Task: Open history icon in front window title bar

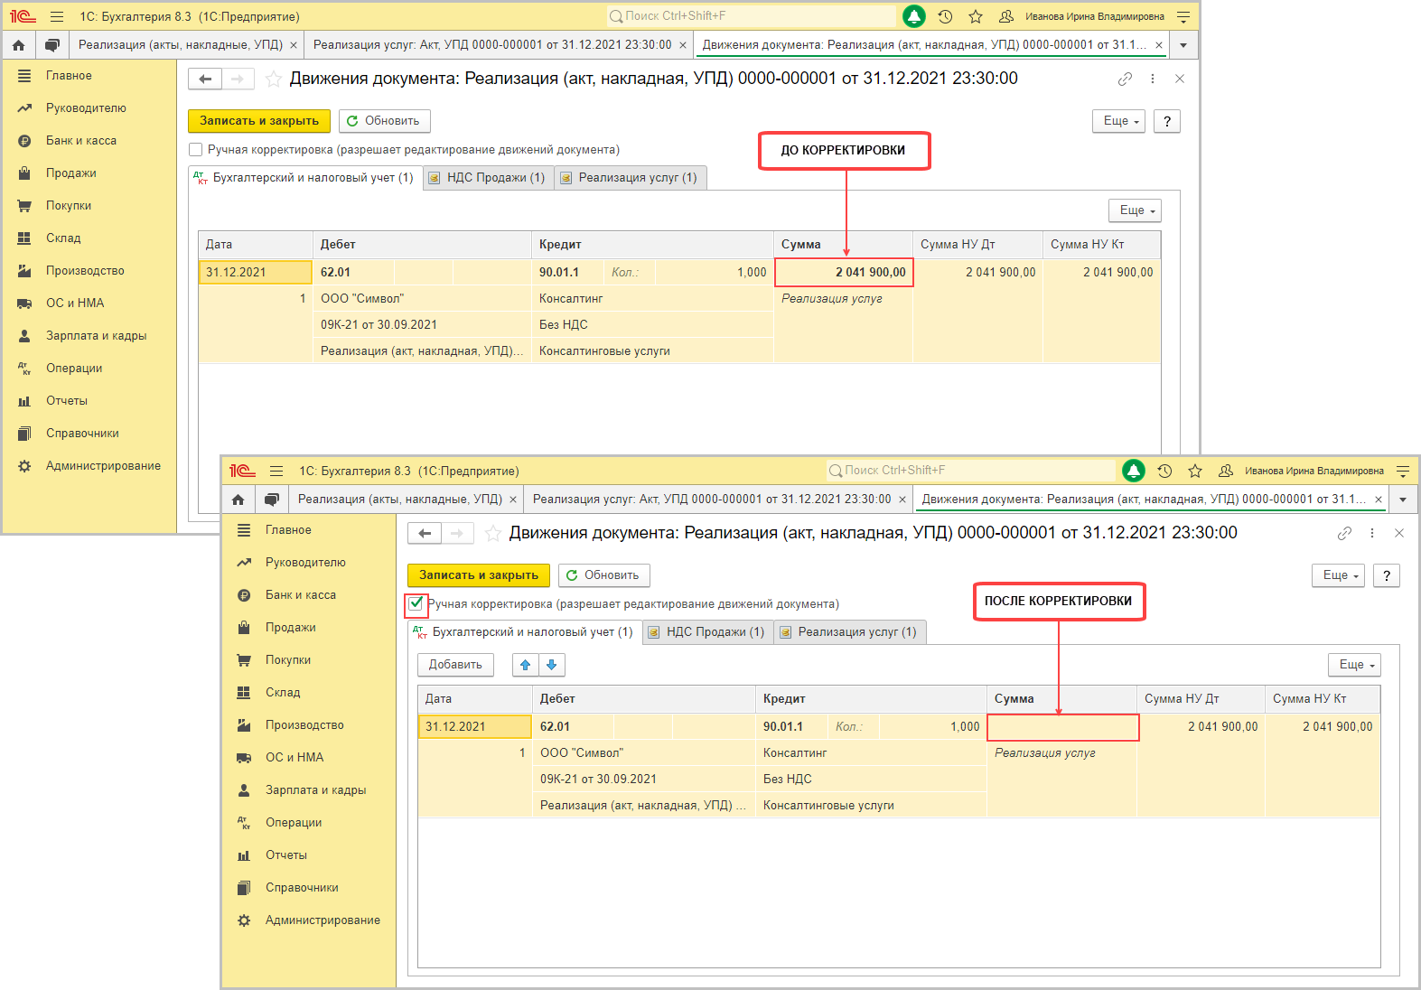Action: (1164, 471)
